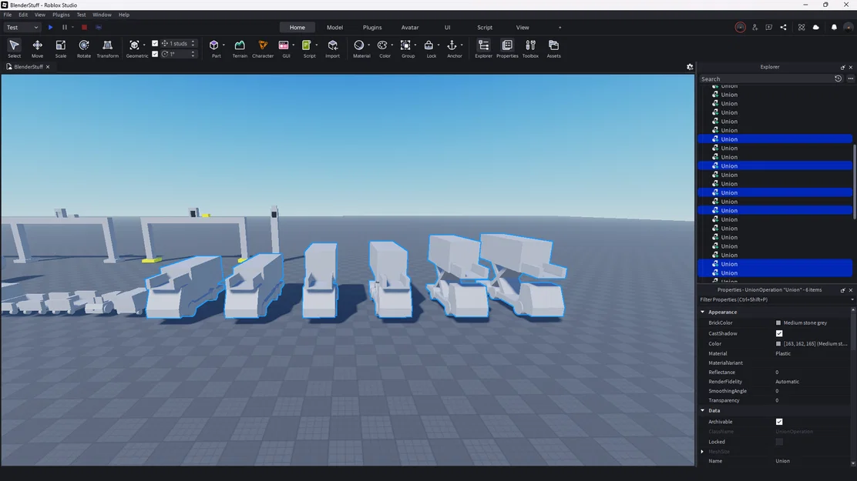Screen dimensions: 857x481
Task: Click the Geometric mode icon
Action: pos(134,45)
